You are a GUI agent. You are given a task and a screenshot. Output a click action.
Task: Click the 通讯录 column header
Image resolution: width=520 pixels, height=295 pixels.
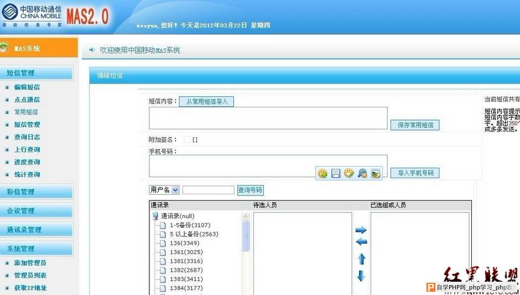coord(159,205)
